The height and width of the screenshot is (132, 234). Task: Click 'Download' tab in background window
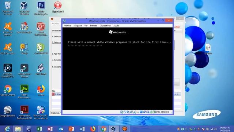click(x=57, y=30)
